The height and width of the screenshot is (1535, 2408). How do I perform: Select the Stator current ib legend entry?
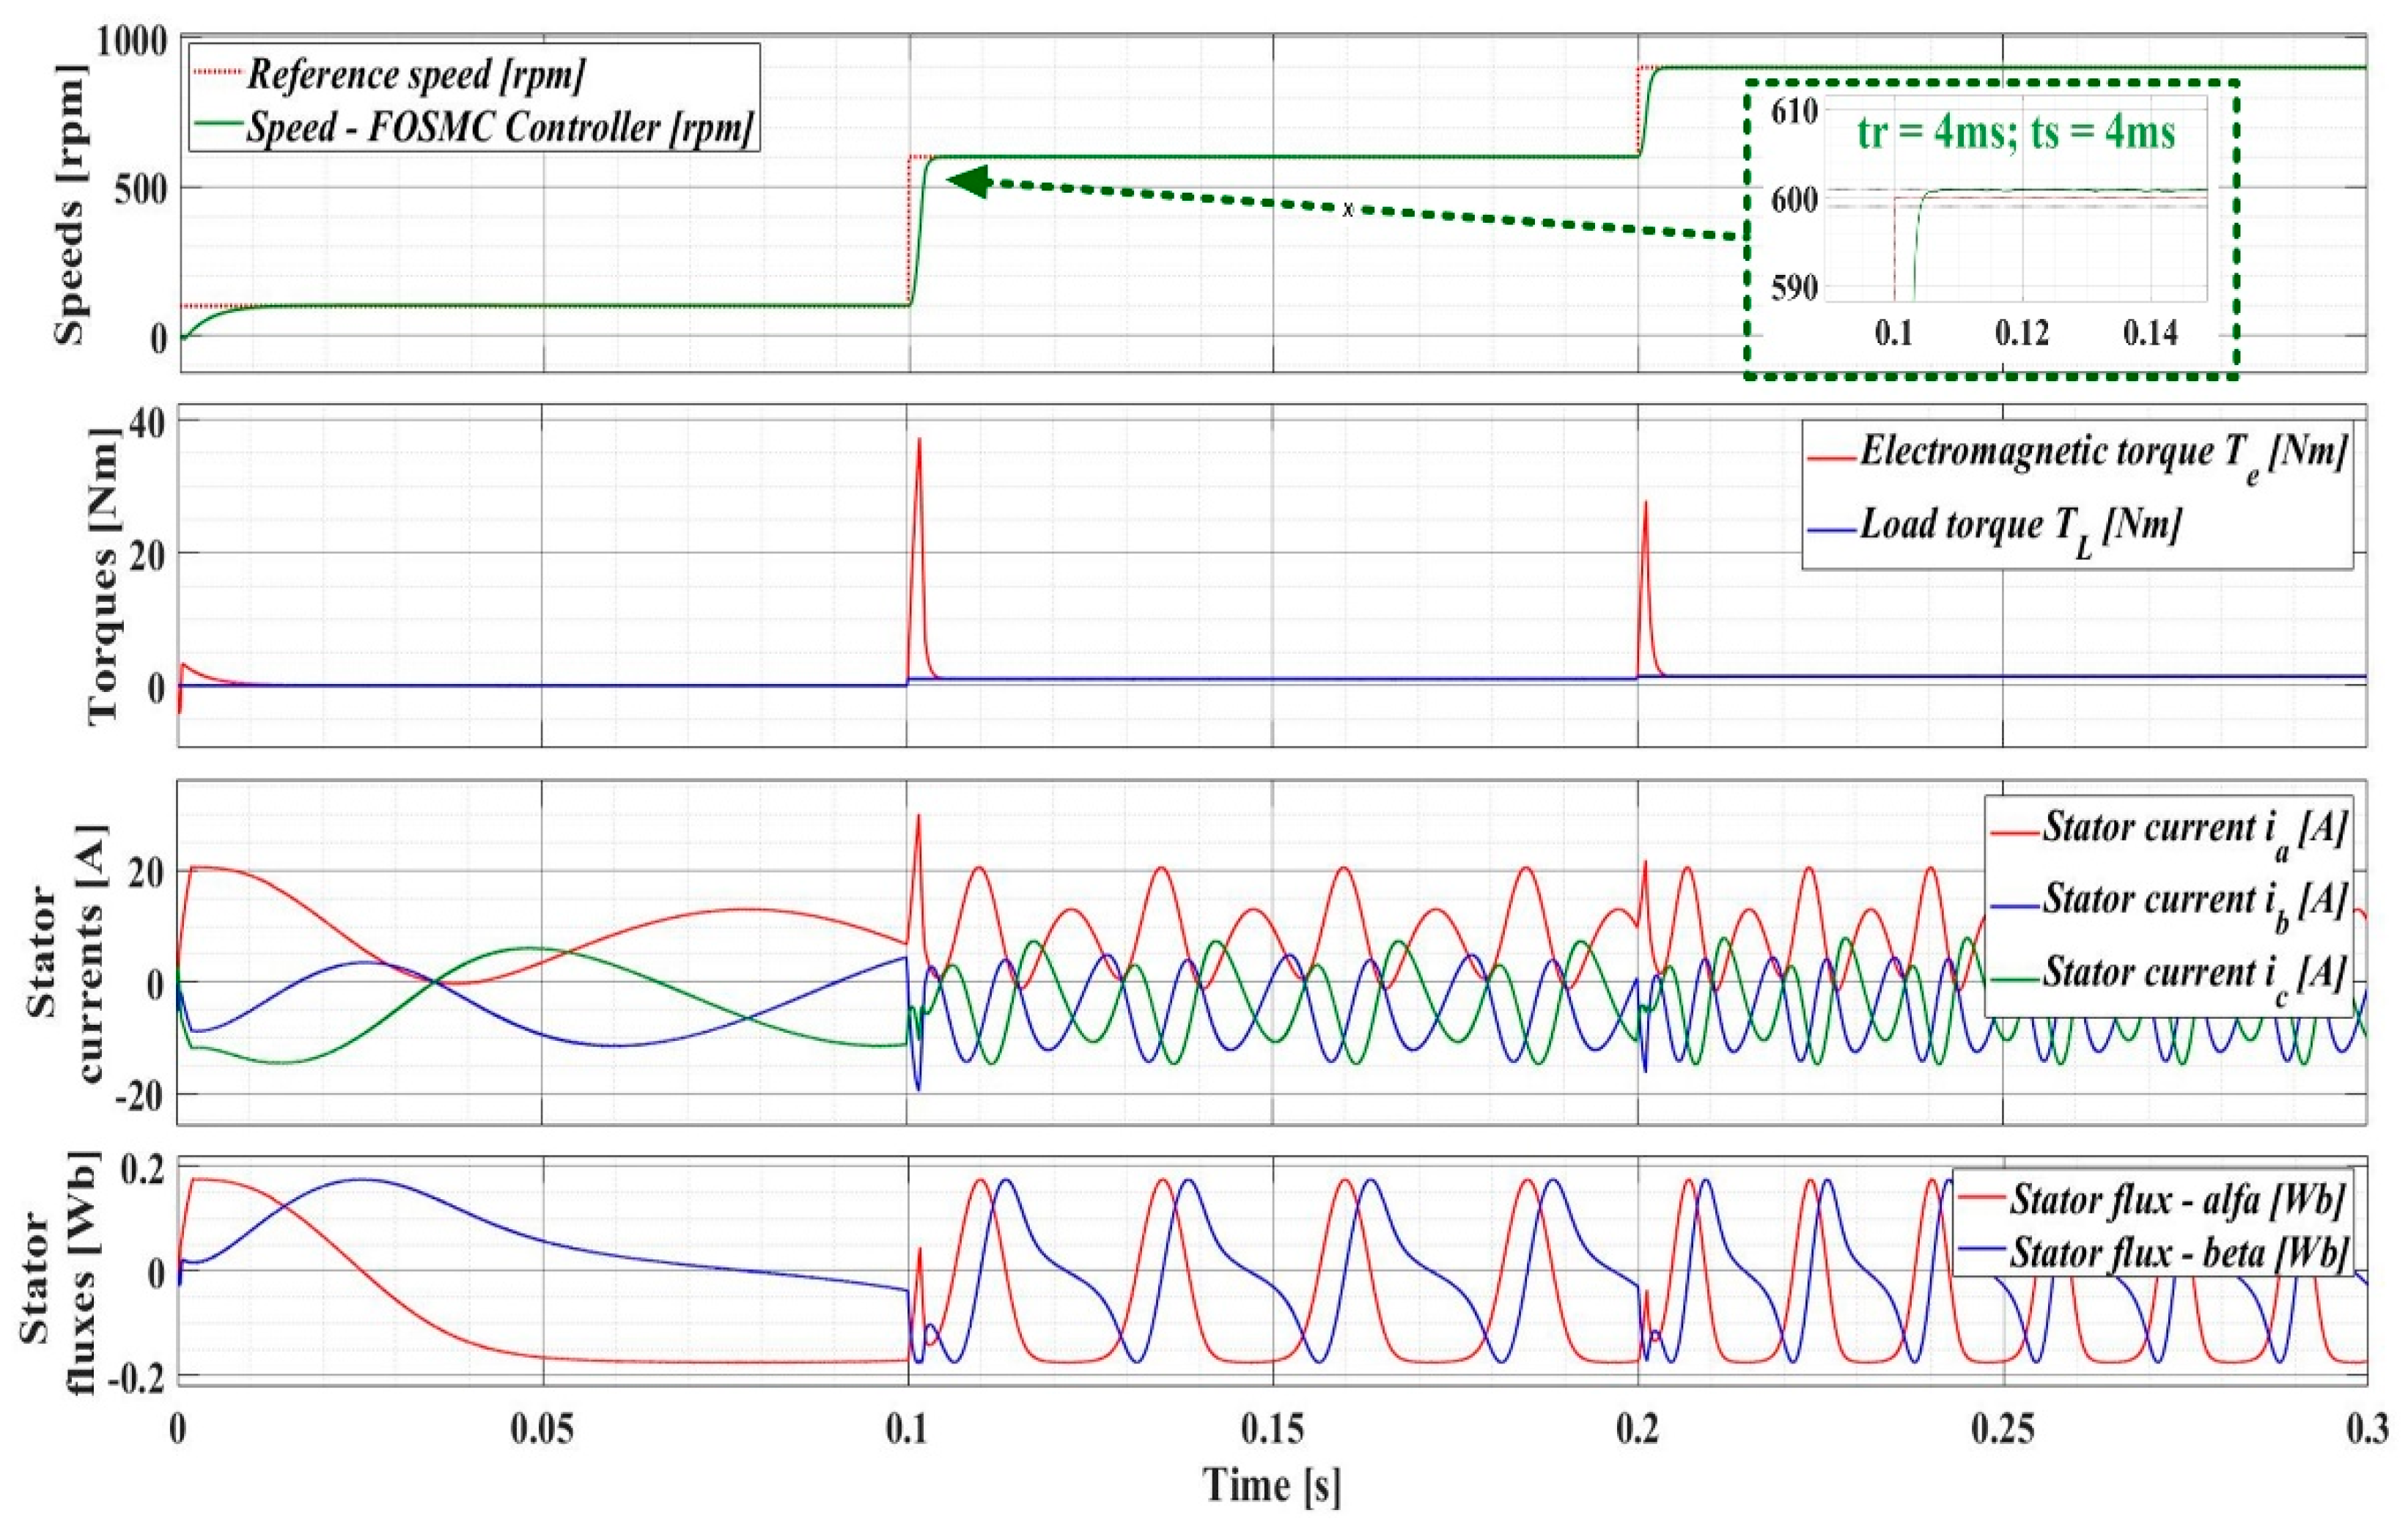tap(2192, 901)
